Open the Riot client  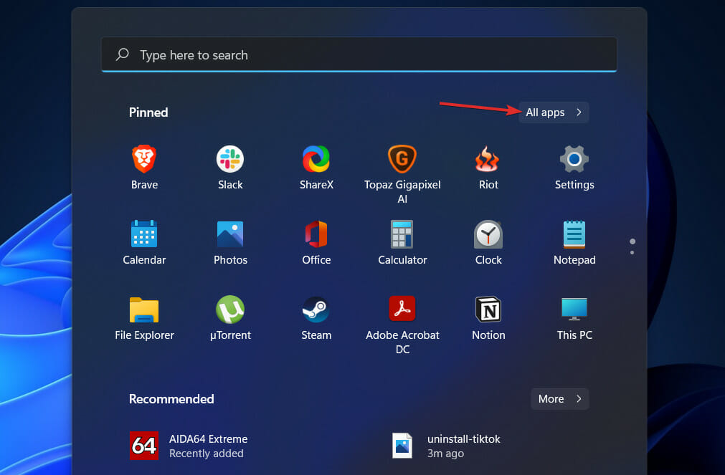click(x=488, y=168)
